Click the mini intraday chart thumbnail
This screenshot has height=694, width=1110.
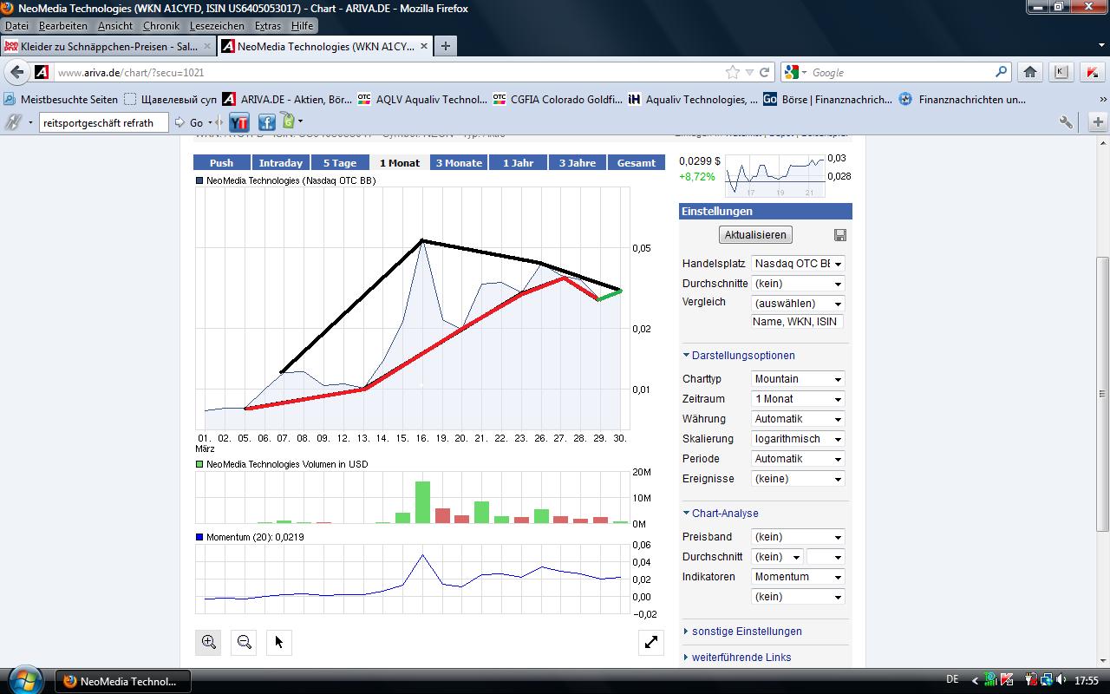pyautogui.click(x=774, y=176)
